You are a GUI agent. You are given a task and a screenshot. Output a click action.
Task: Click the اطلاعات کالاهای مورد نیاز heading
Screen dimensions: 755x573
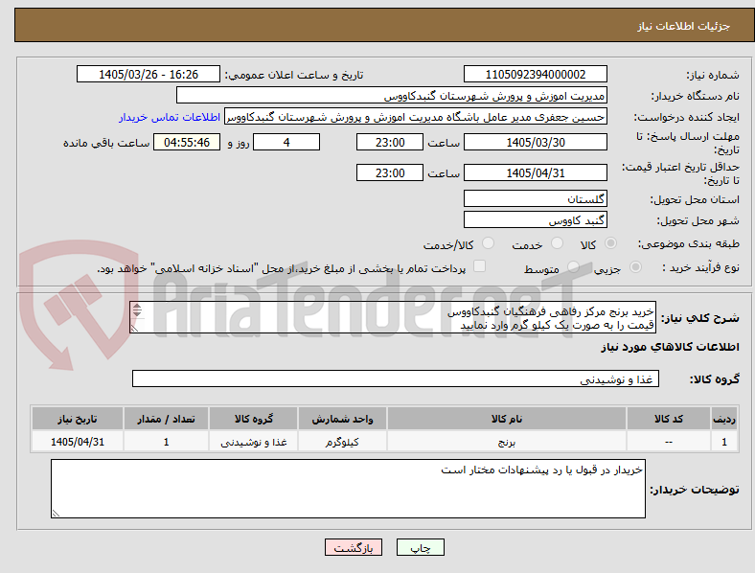(671, 347)
